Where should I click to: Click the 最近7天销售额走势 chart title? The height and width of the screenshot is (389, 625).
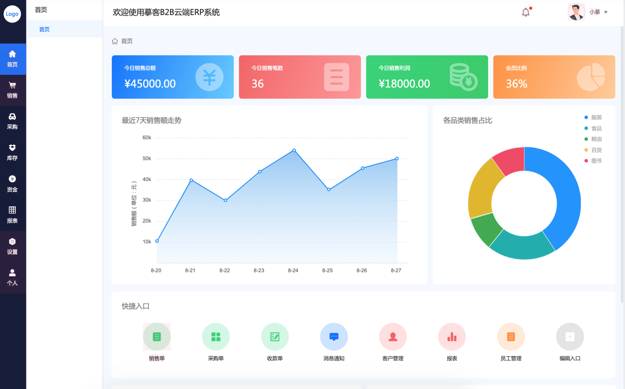point(151,120)
